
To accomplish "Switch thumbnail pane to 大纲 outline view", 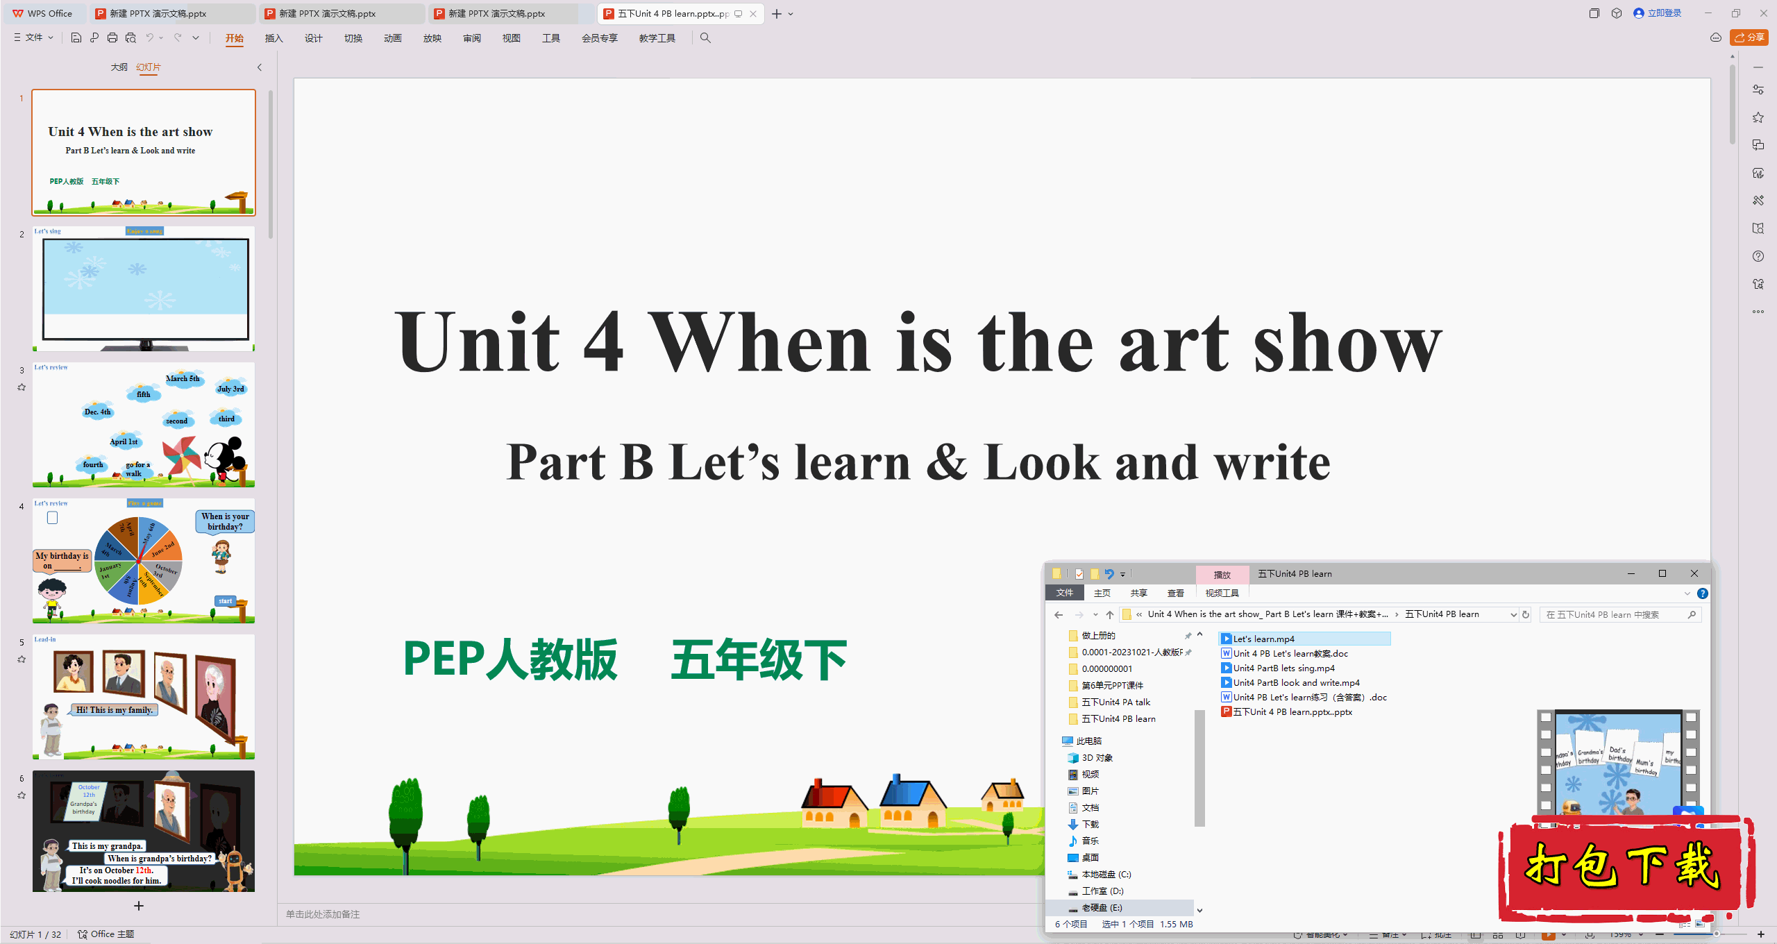I will click(x=119, y=67).
